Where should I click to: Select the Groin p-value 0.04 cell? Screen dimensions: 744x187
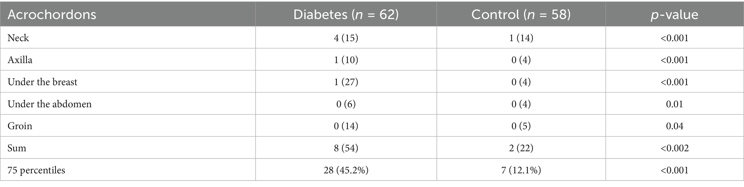pos(675,126)
